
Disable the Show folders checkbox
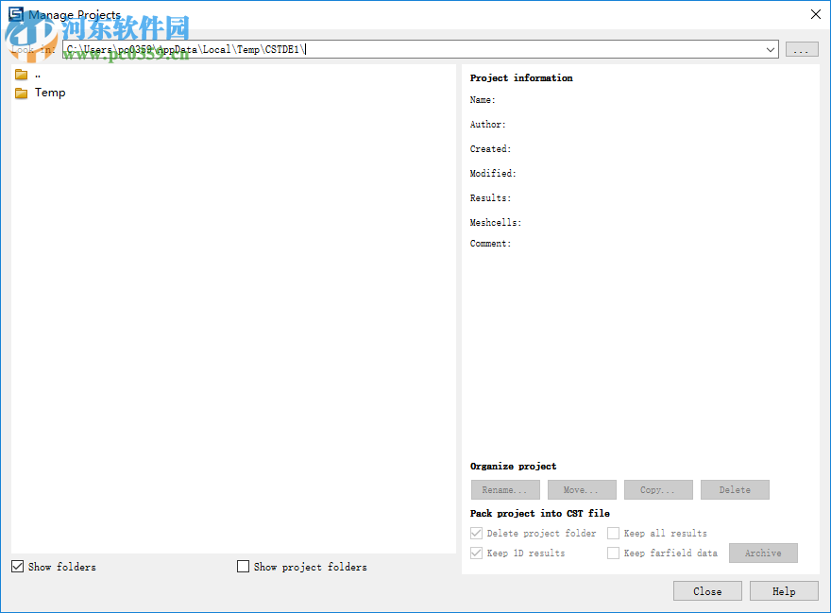[17, 566]
